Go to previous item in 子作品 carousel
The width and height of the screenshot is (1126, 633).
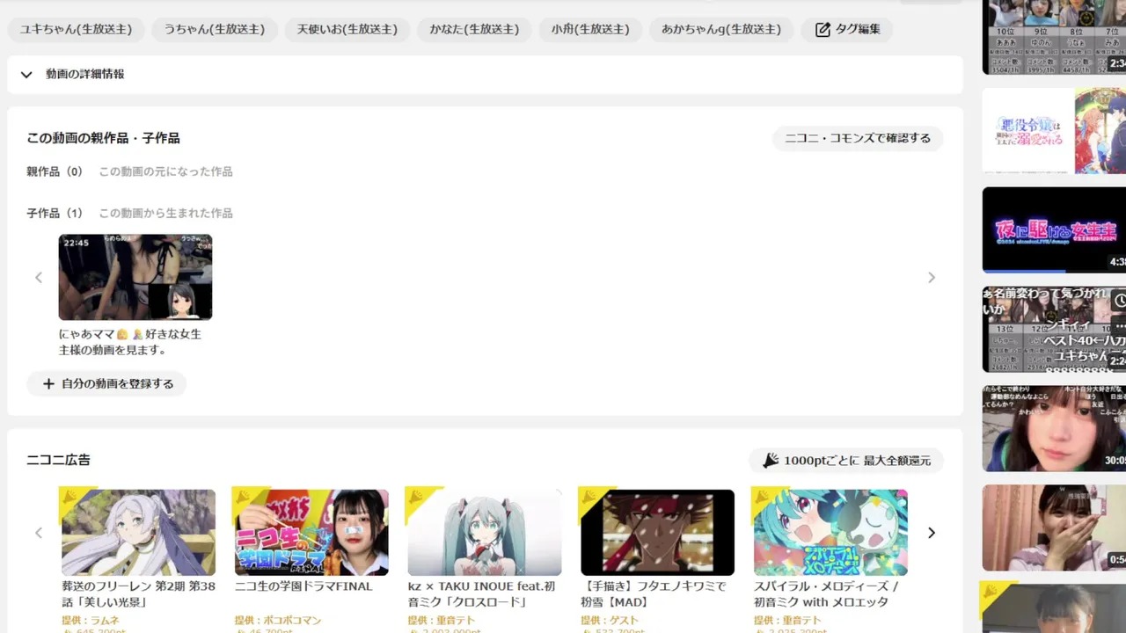click(x=39, y=278)
